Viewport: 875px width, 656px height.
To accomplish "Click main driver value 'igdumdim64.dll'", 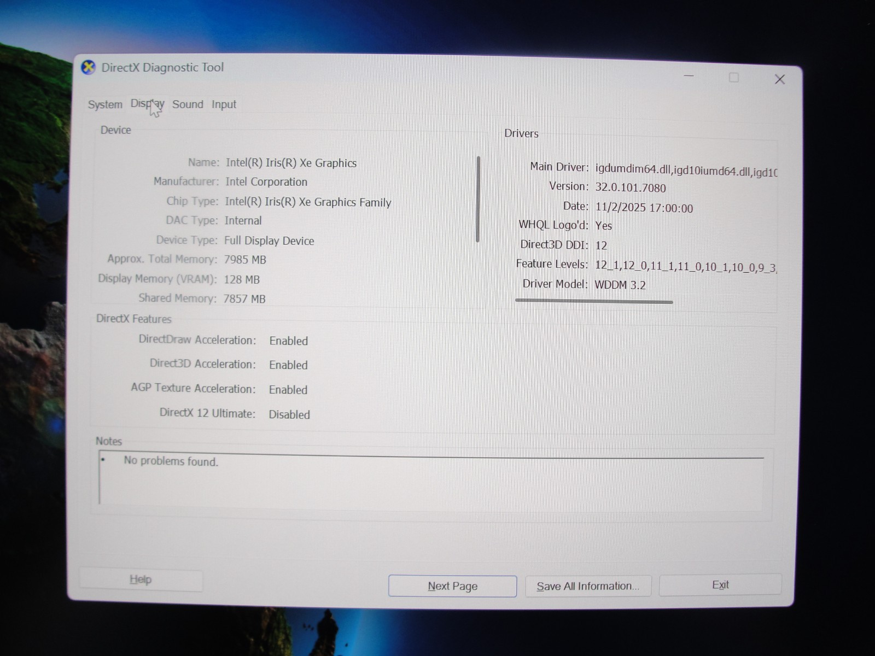I will (x=633, y=170).
